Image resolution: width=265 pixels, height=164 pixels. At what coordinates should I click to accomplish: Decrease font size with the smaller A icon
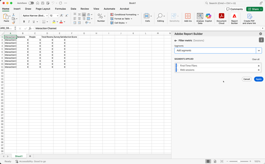click(66, 15)
